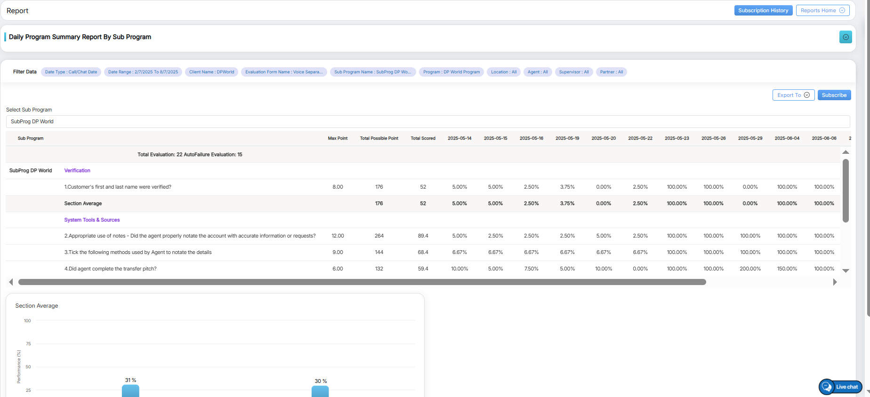Viewport: 870px width, 397px height.
Task: Click the 30% bar in chart
Action: click(320, 391)
